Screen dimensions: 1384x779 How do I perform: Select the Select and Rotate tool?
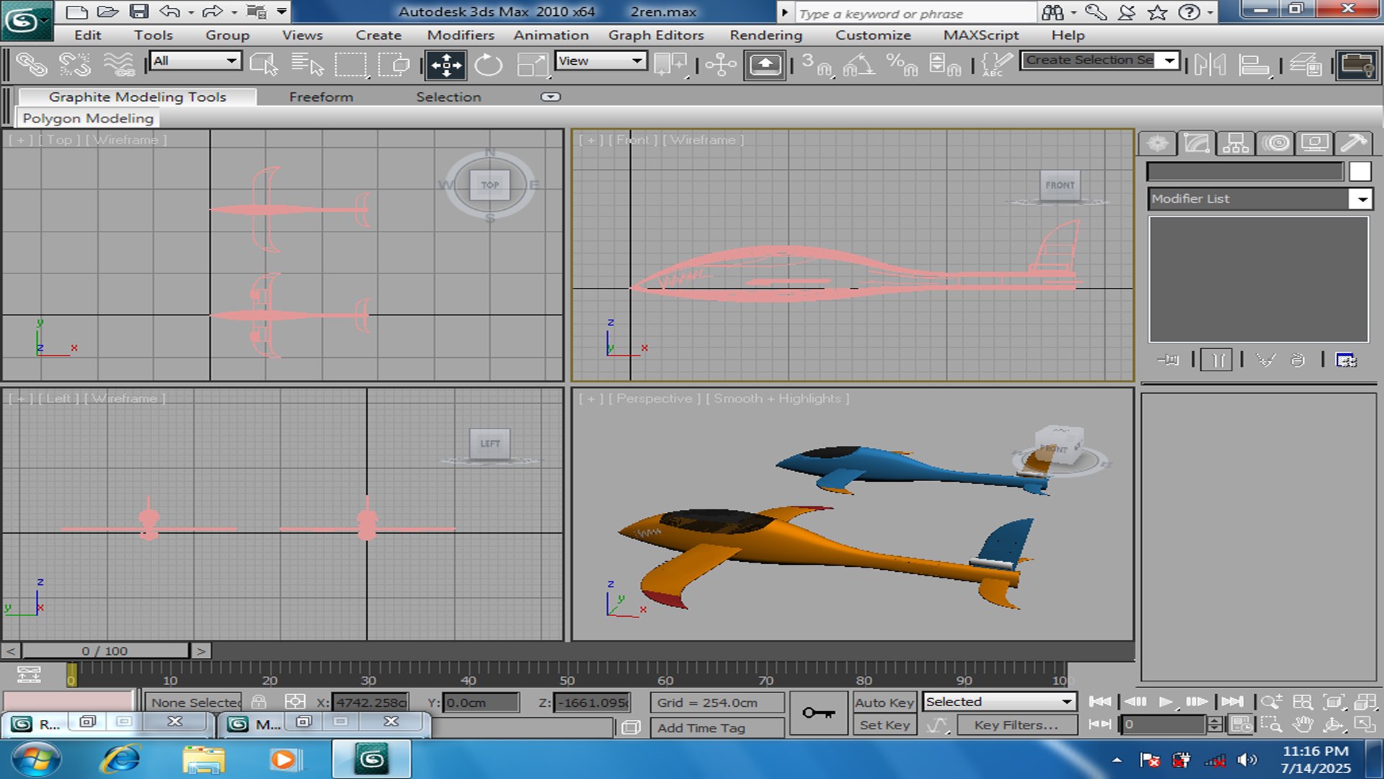tap(488, 65)
